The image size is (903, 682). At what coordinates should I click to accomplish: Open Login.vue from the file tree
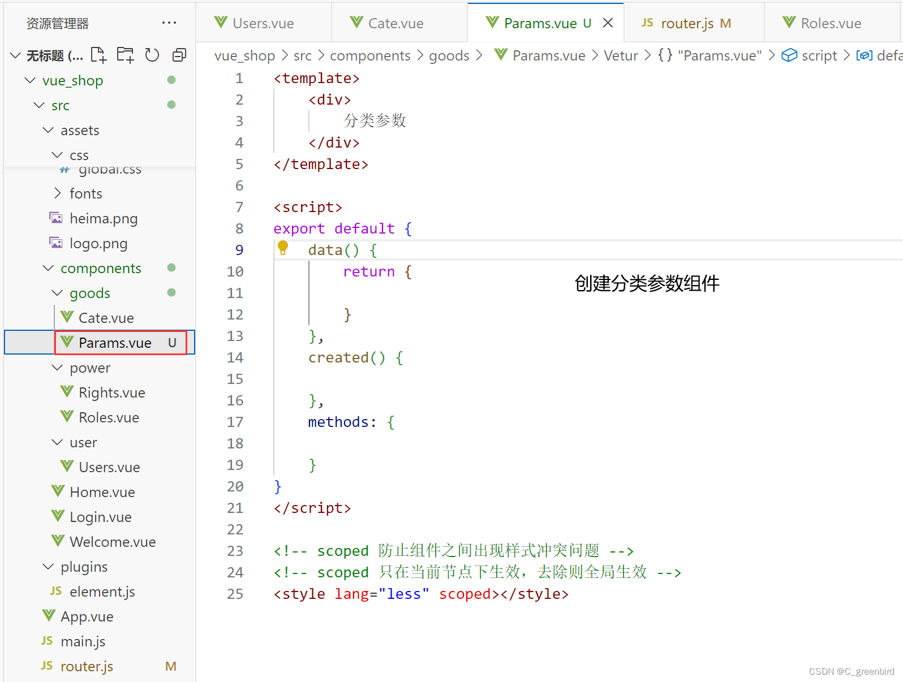(x=100, y=517)
